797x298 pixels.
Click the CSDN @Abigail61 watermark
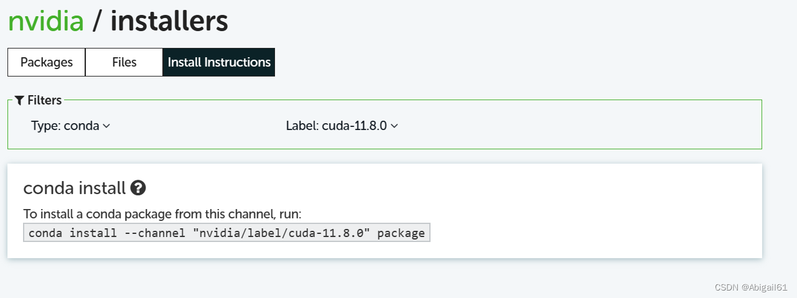tap(751, 287)
